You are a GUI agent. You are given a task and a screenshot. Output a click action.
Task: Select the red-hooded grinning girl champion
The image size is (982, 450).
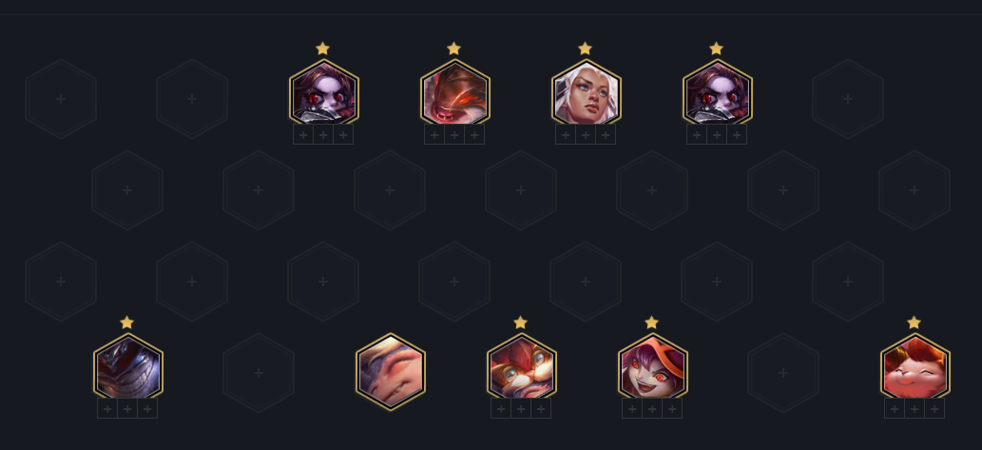652,366
